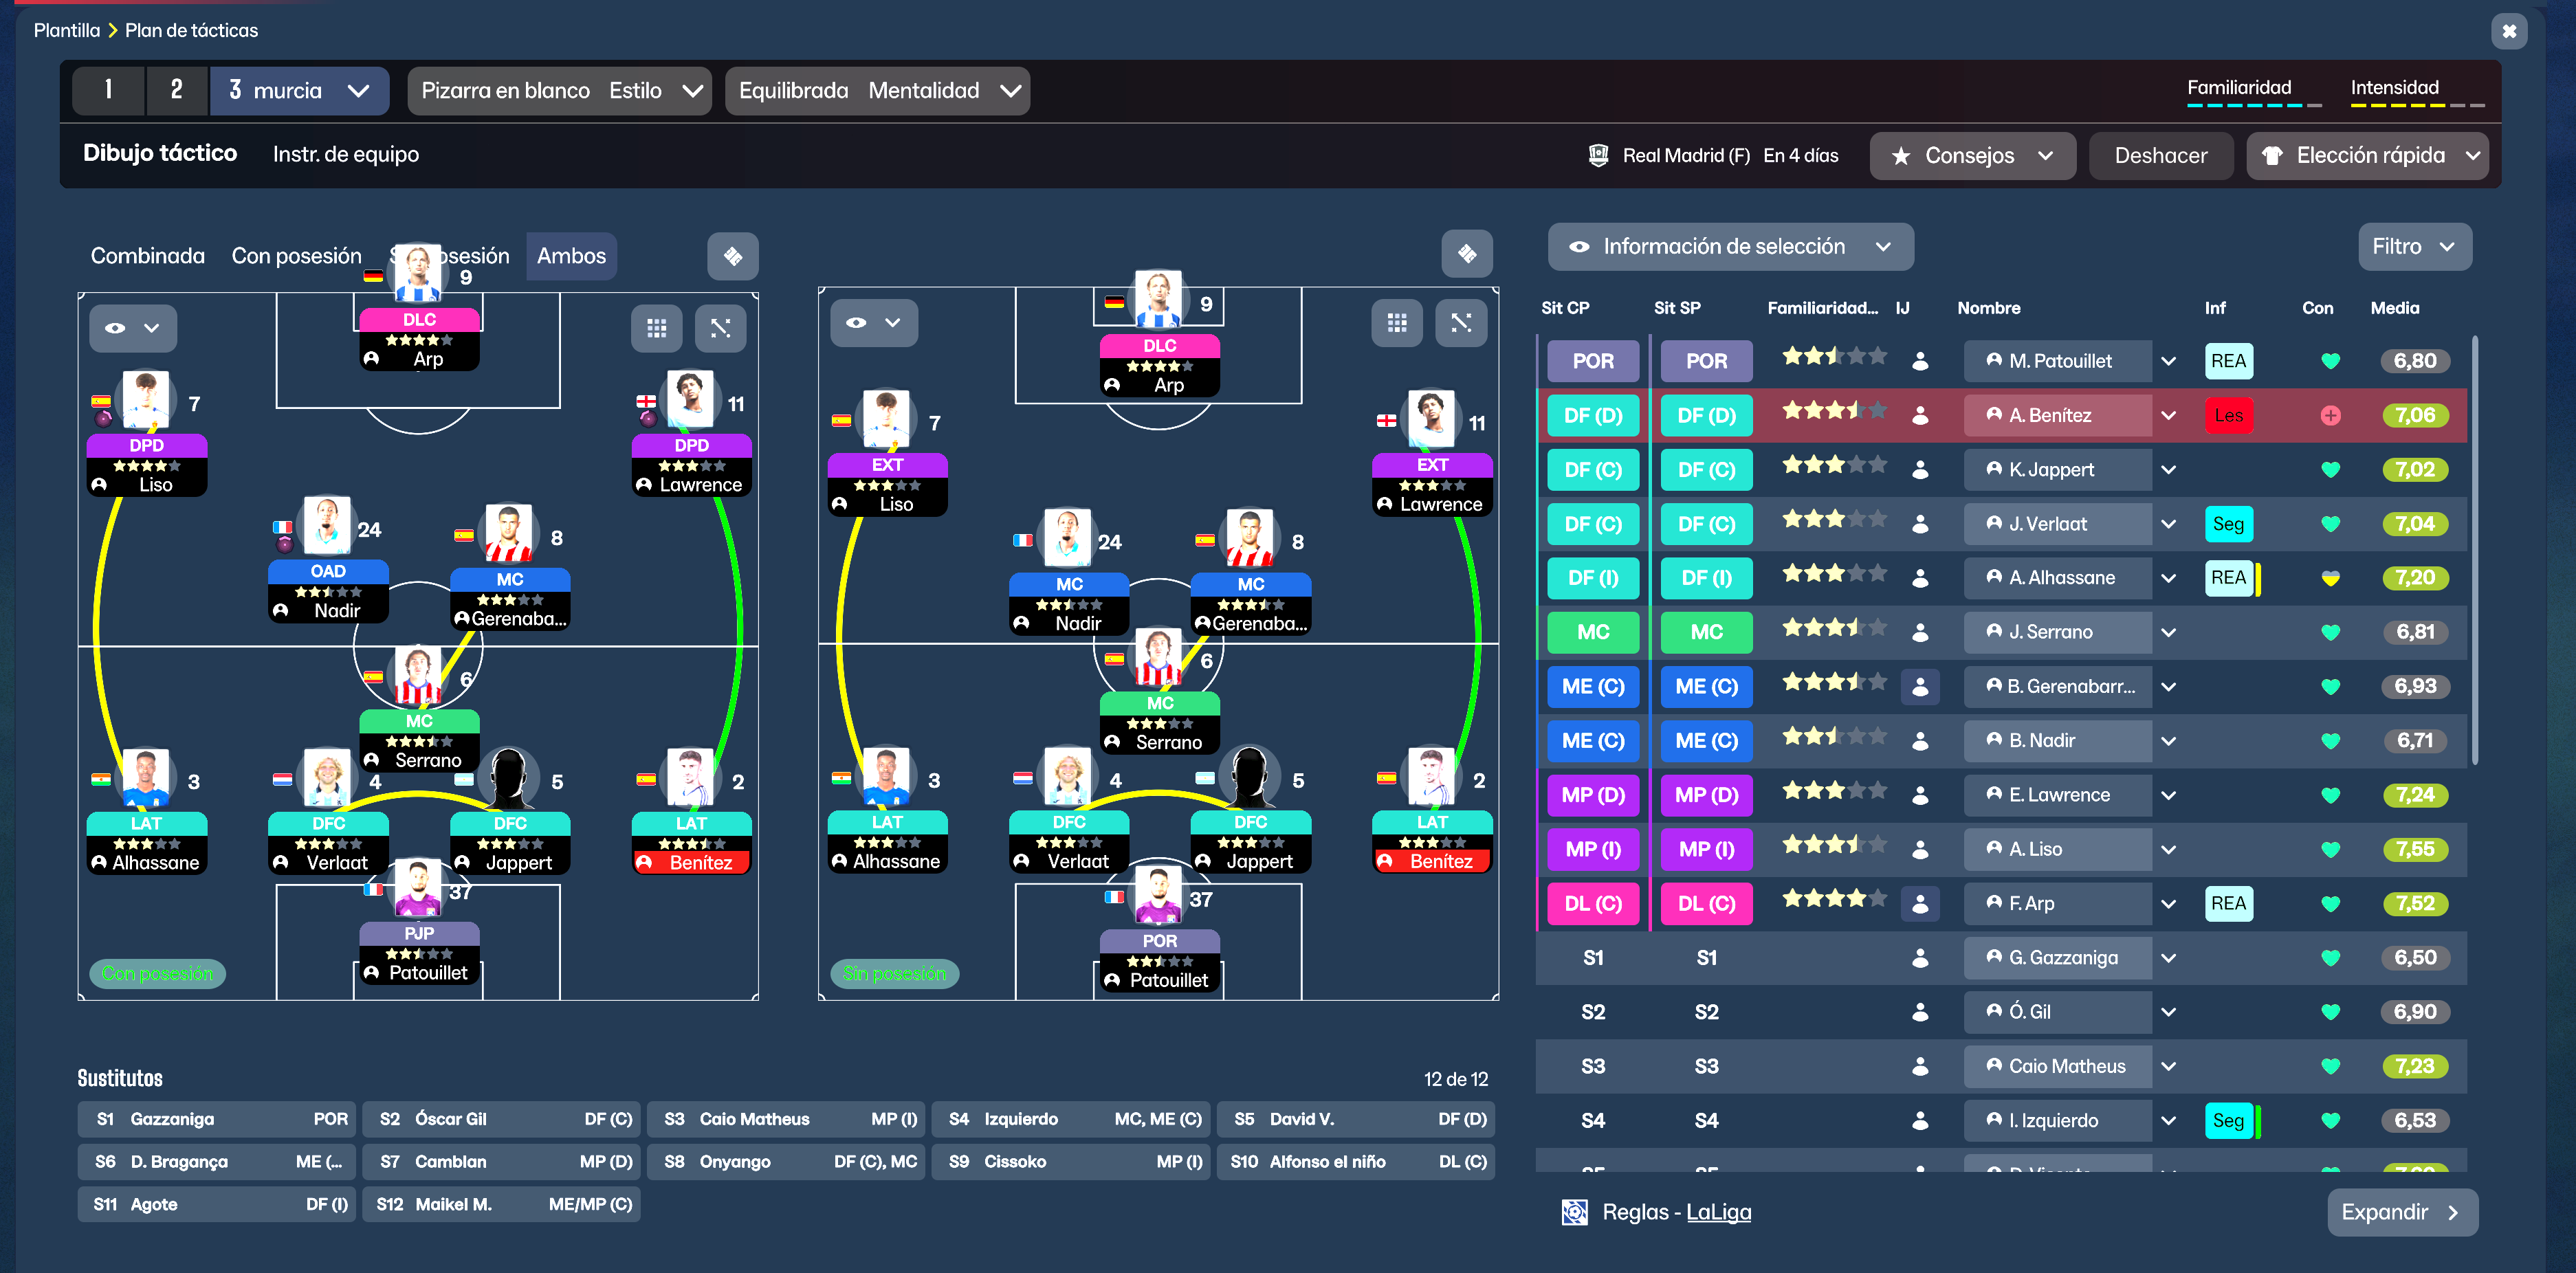Open the Pizarra en blanco Estilo dropdown

tap(559, 91)
